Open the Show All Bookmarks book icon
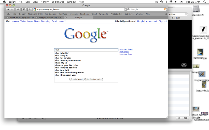 [9, 14]
